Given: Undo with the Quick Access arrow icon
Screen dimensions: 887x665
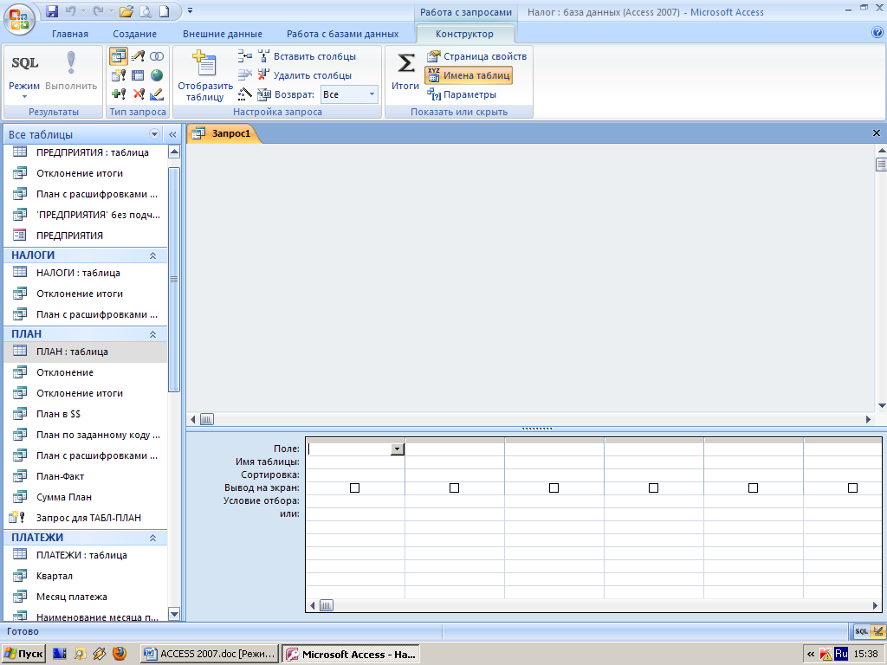Looking at the screenshot, I should pyautogui.click(x=71, y=10).
